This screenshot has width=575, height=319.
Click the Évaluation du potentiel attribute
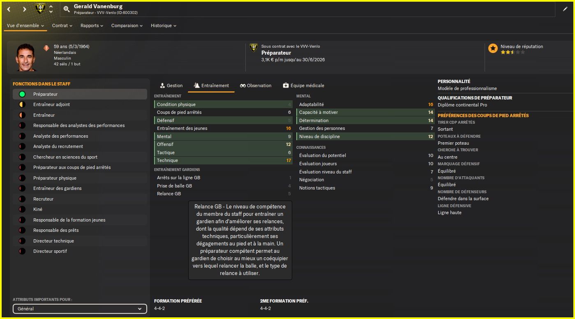(x=365, y=155)
